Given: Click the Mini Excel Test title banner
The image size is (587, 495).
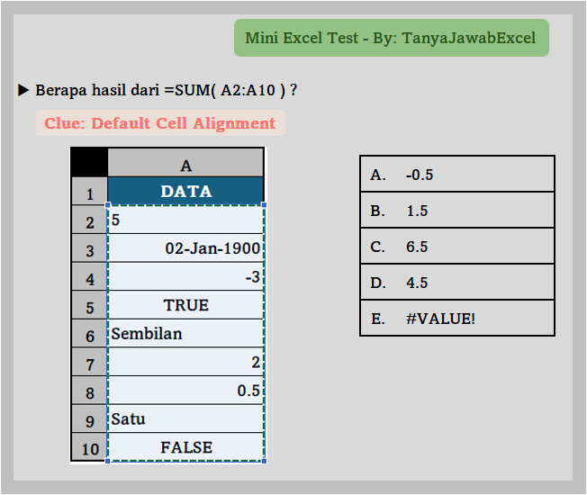Looking at the screenshot, I should pos(392,38).
